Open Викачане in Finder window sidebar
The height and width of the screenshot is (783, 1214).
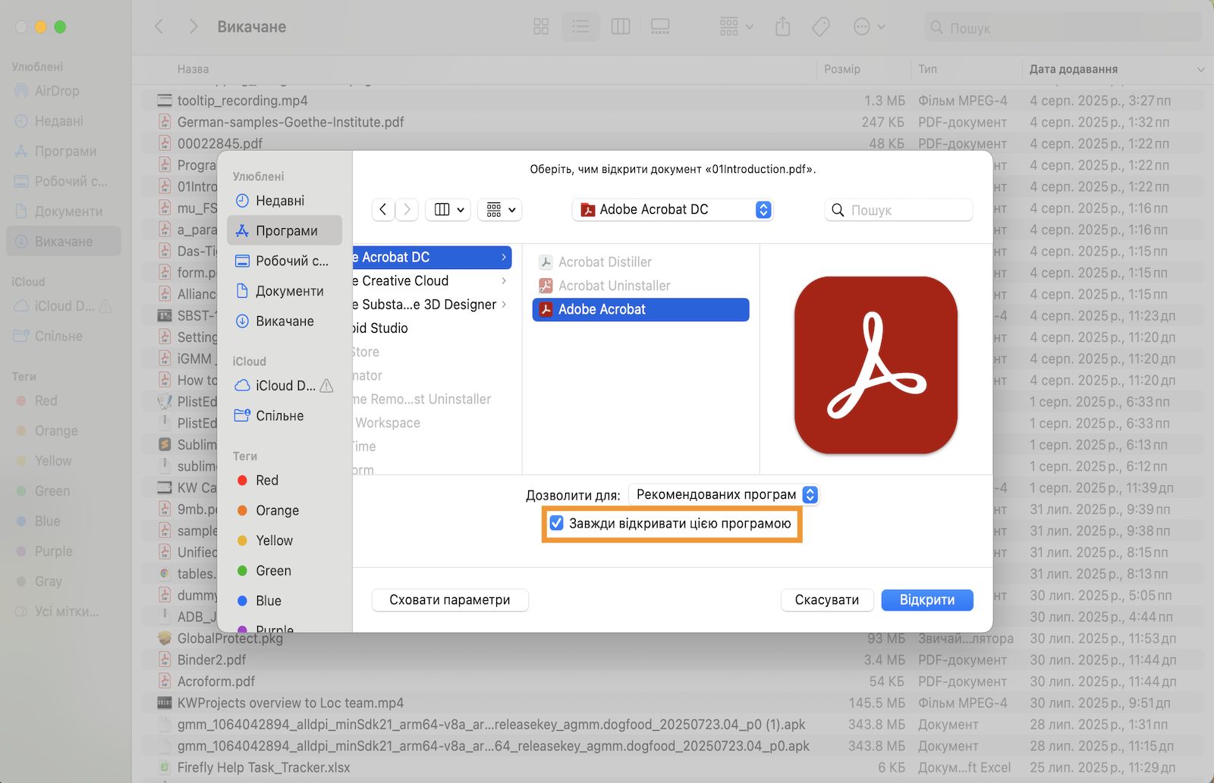tap(64, 242)
